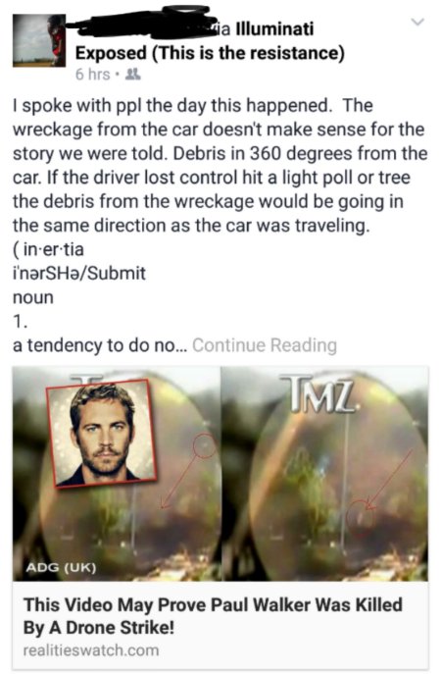The image size is (441, 674).
Task: Click the realitieswatch.com domain text
Action: pos(91,649)
